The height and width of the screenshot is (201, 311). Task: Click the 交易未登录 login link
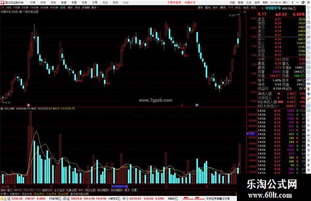click(174, 3)
